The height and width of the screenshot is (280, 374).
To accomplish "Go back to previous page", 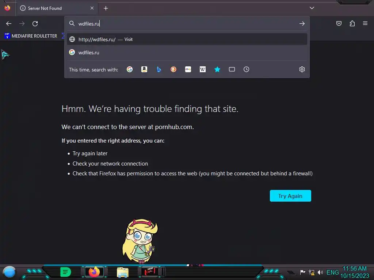I will 9,24.
